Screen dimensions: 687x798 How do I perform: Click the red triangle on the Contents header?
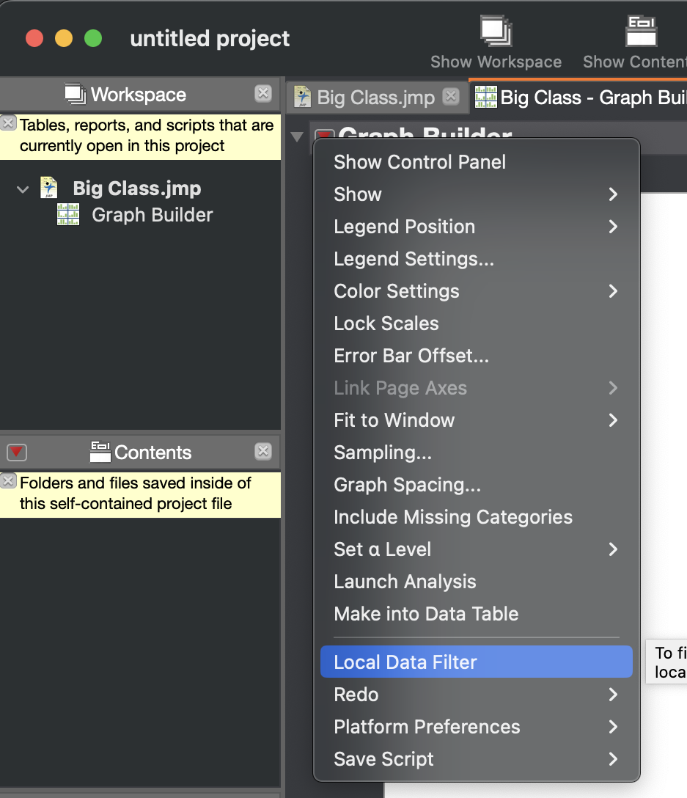(16, 451)
